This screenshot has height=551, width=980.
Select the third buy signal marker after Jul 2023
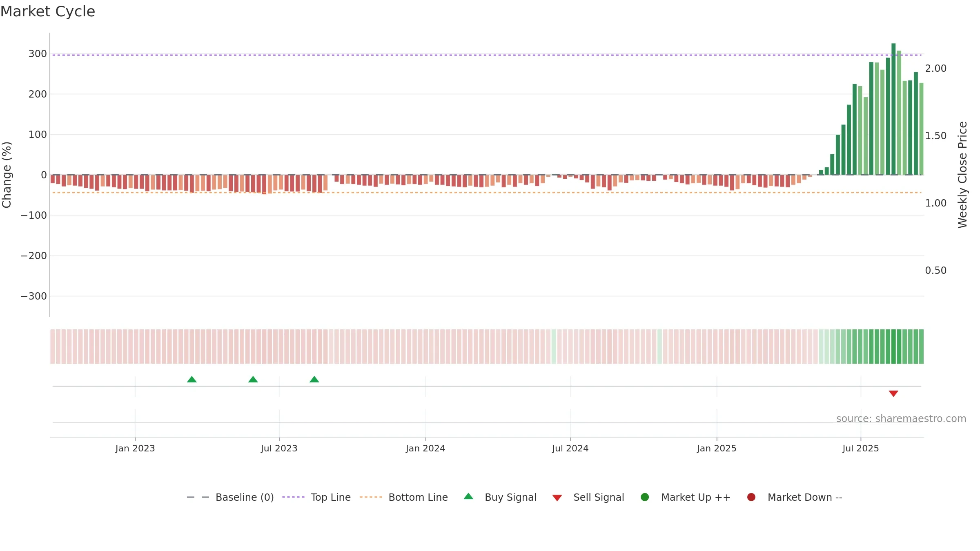coord(314,380)
